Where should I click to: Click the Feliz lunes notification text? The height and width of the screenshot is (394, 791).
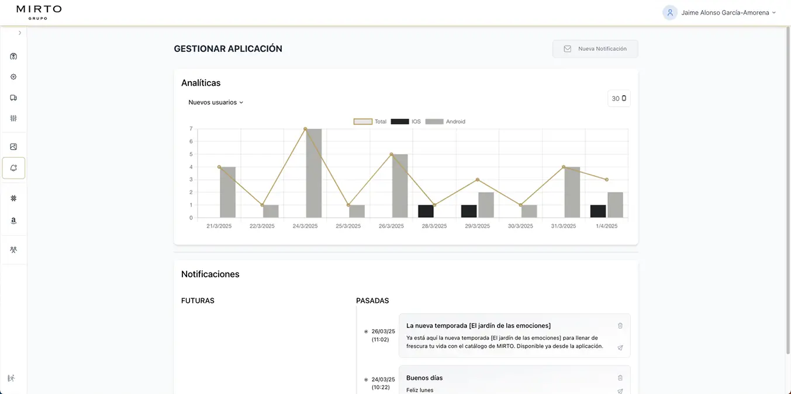(420, 390)
